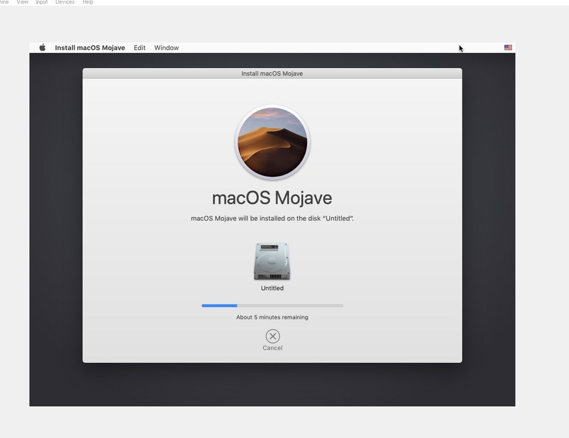
Task: Click the large 'macOS Mojave' heading
Action: click(272, 198)
